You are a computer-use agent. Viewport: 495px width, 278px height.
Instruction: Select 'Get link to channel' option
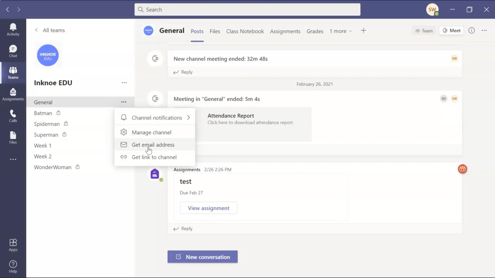[x=154, y=157]
